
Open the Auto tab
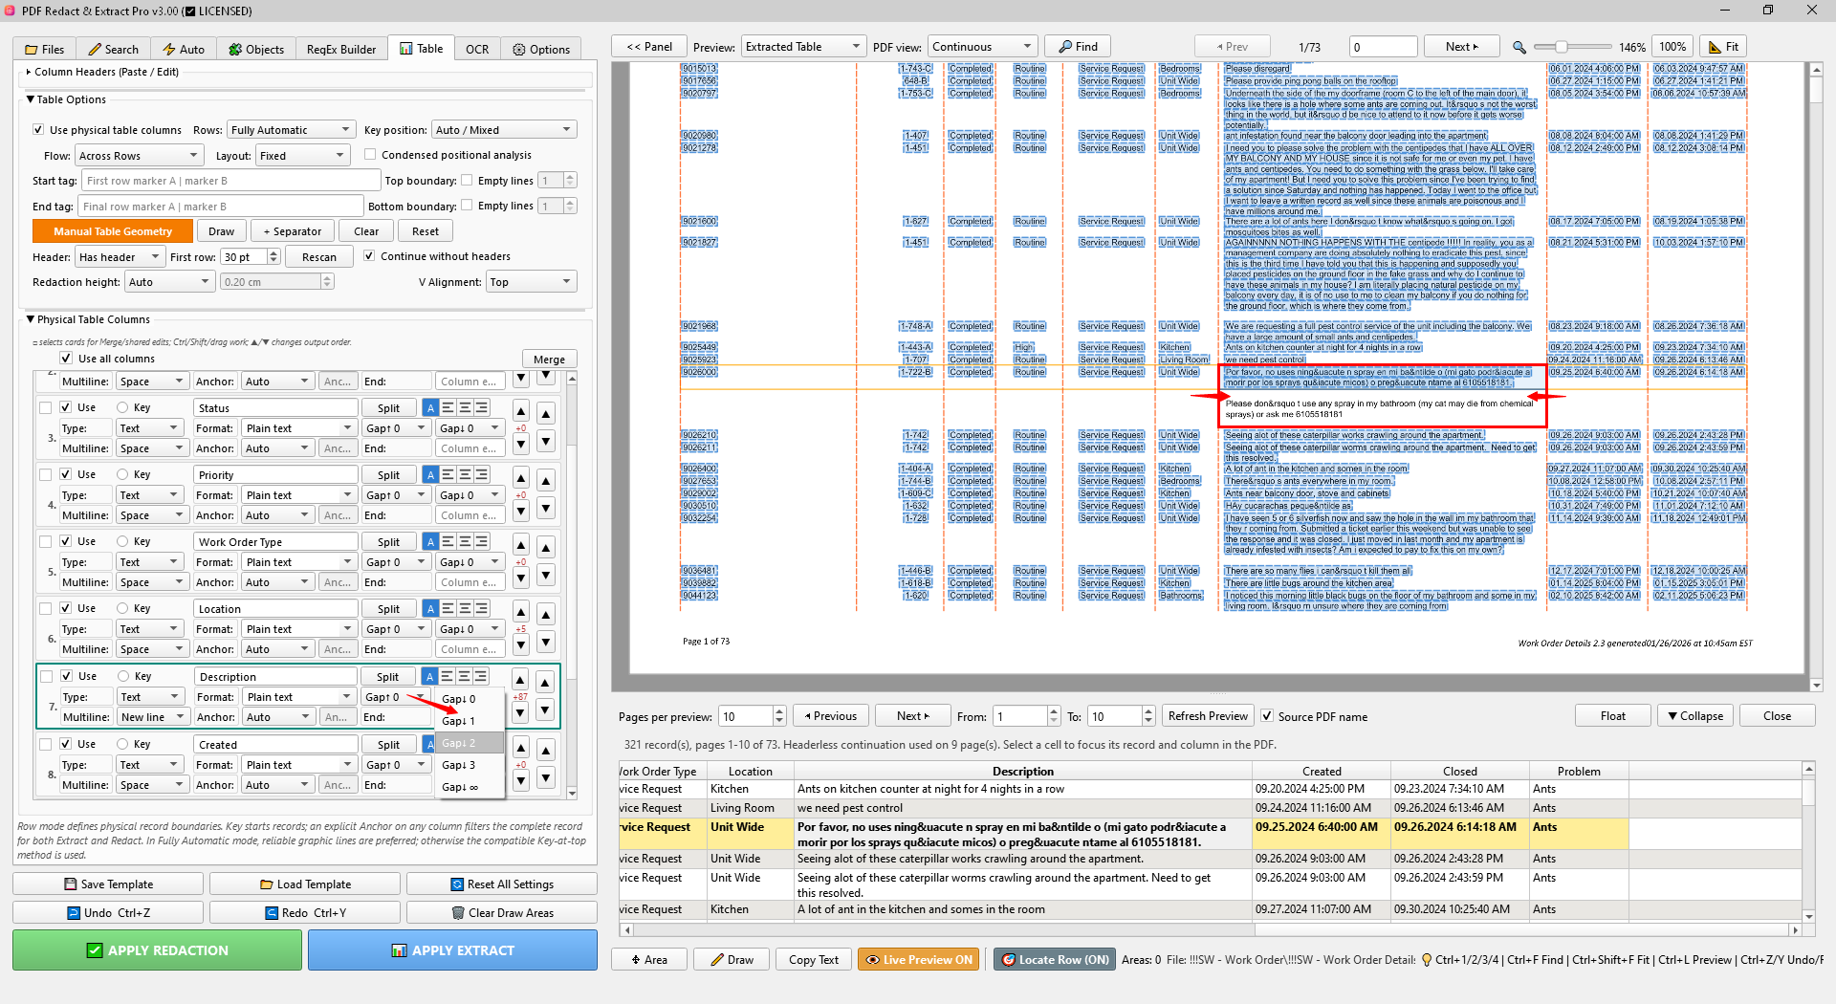[x=184, y=49]
